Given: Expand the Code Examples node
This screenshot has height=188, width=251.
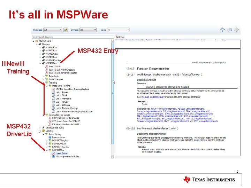Looking at the screenshot, I should point(43,79).
